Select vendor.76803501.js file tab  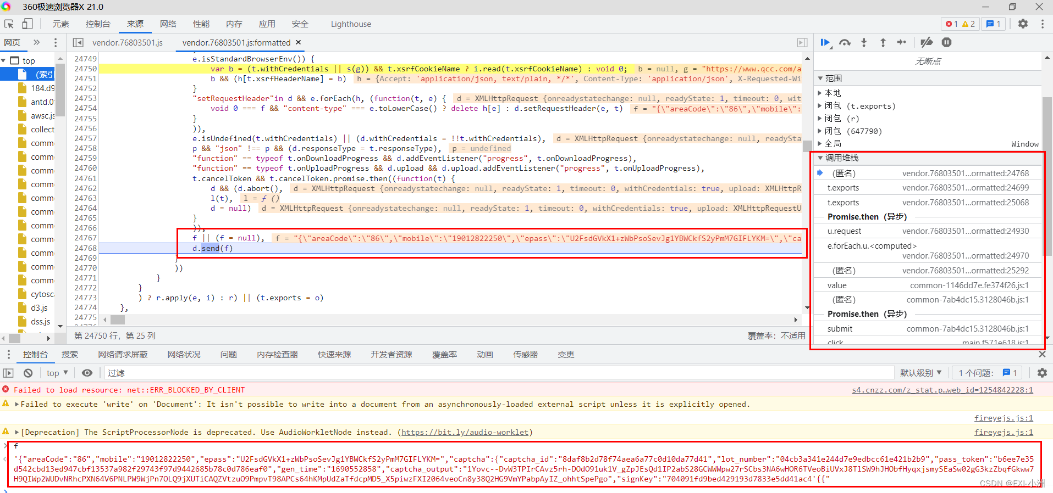[128, 43]
